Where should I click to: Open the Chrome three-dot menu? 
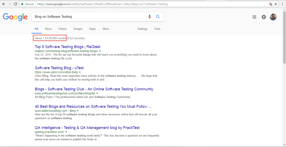click(283, 4)
